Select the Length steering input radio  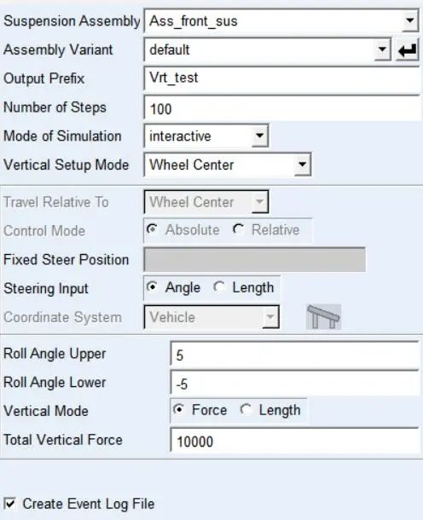pos(219,287)
